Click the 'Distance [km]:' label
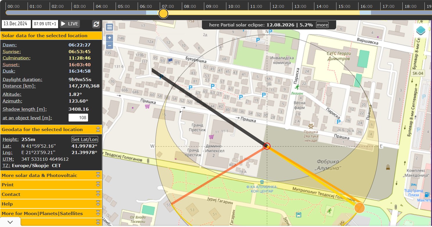432x227 pixels. click(19, 86)
